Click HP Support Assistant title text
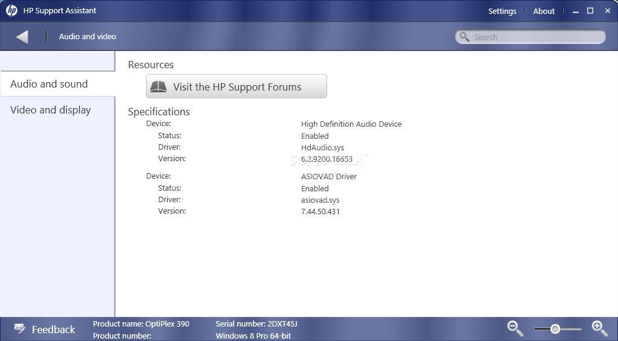Image resolution: width=618 pixels, height=341 pixels. pos(60,11)
